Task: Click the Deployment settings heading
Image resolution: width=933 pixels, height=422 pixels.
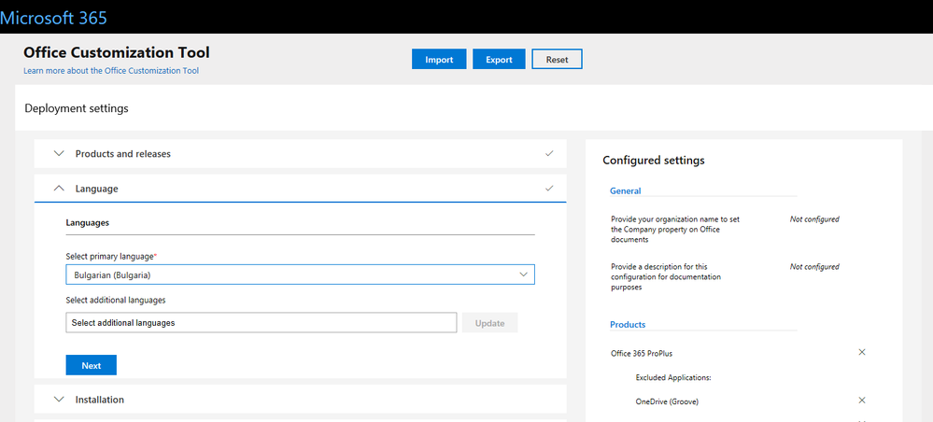Action: click(x=77, y=108)
